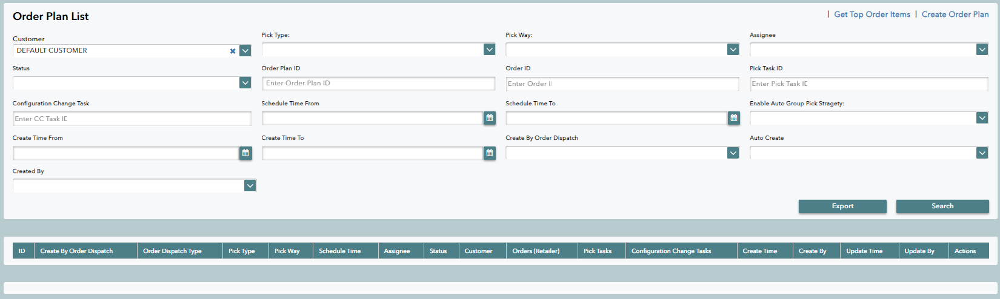Image resolution: width=1000 pixels, height=299 pixels.
Task: Click the Update By column header
Action: point(924,251)
